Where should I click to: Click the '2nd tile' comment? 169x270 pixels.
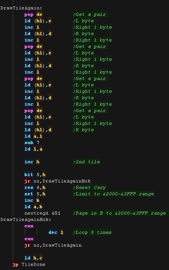point(86,162)
